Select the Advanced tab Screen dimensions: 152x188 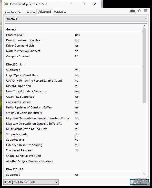45,12
